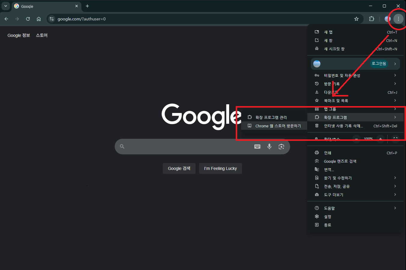Open 새 시크릿 창 from the menu
The width and height of the screenshot is (406, 270).
tap(356, 49)
